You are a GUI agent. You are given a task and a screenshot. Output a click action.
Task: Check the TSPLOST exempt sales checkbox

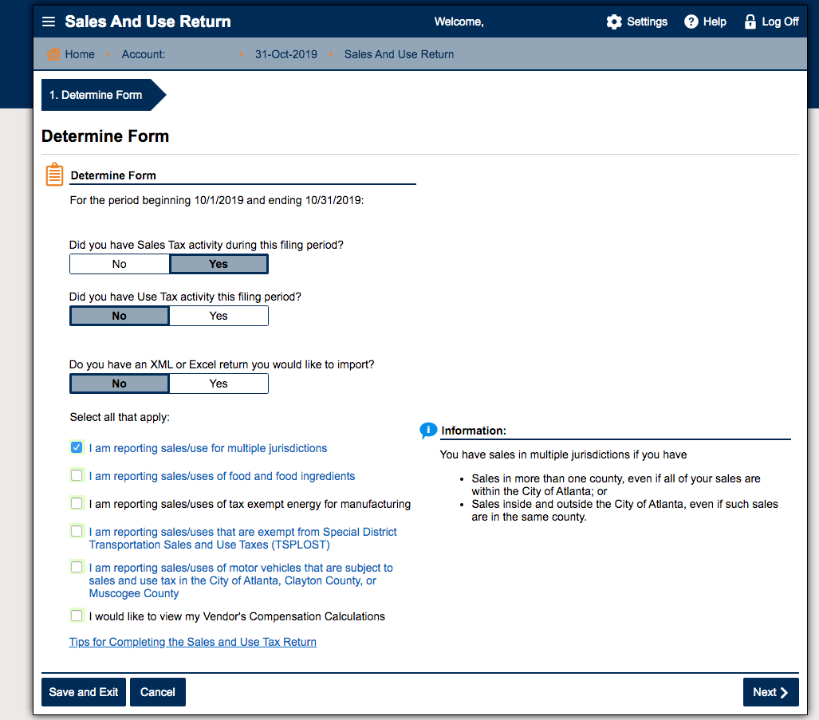point(77,531)
